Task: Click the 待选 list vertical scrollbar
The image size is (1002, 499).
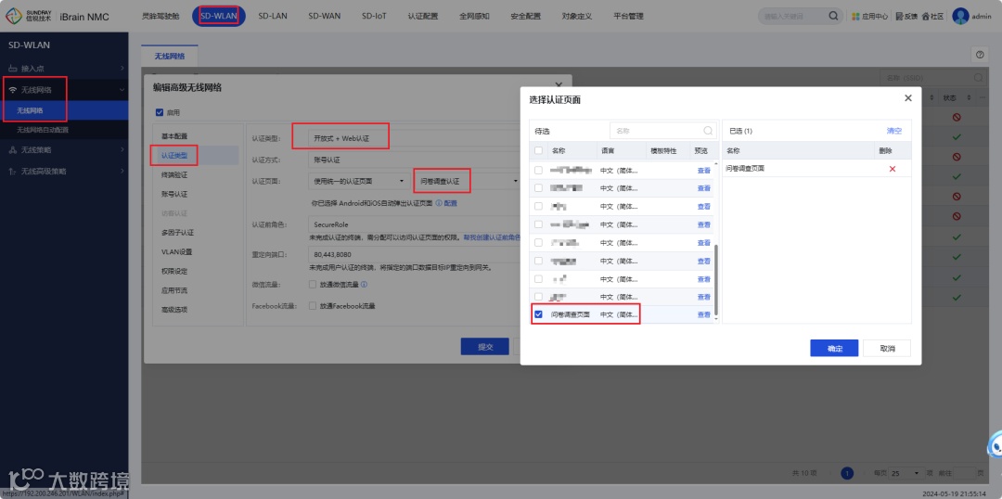Action: coord(715,278)
